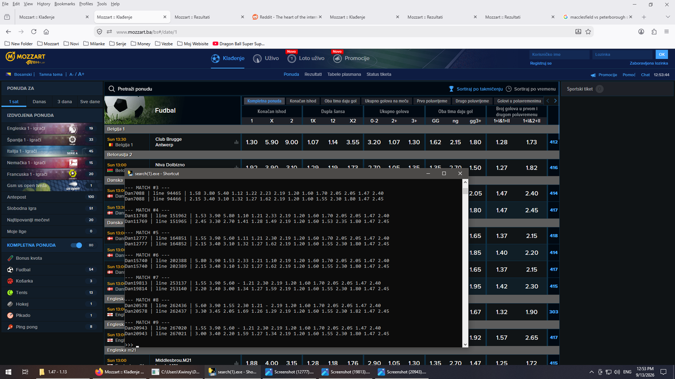This screenshot has height=379, width=675.
Task: Expand more markets 412 for Club Brugge match
Action: point(553,142)
